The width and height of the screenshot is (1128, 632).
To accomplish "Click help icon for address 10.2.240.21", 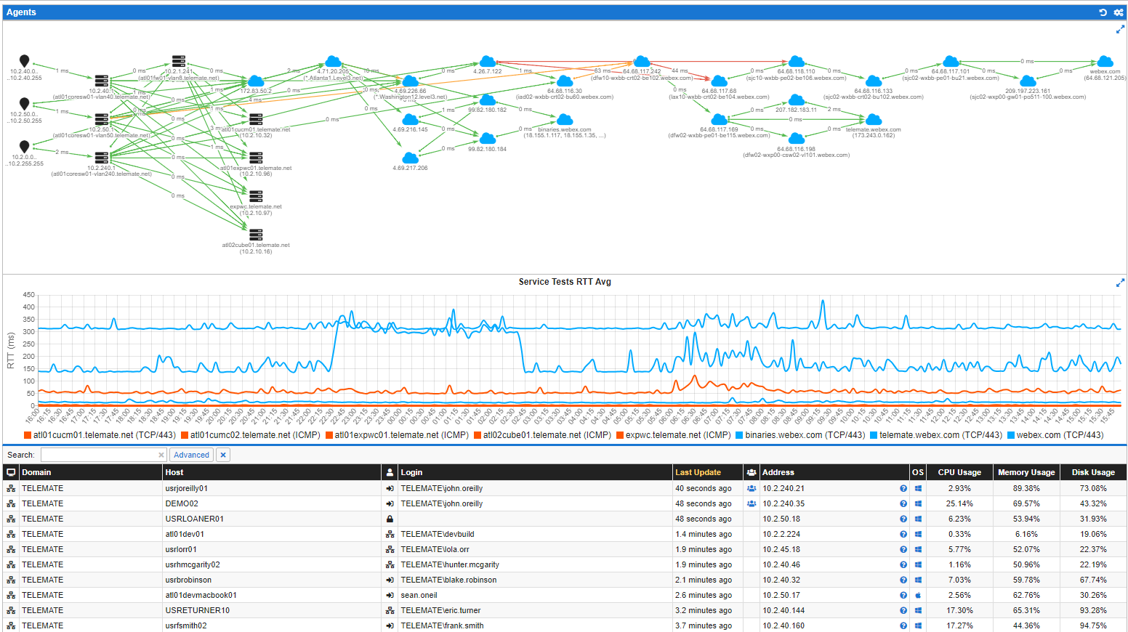I will click(903, 489).
